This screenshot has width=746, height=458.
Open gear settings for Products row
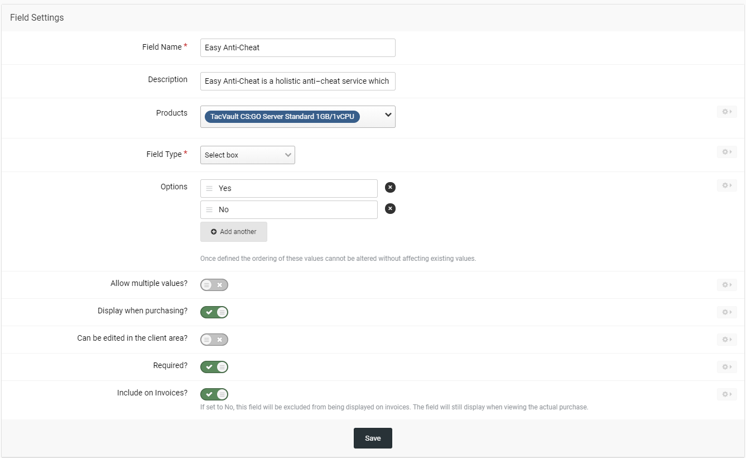tap(726, 112)
